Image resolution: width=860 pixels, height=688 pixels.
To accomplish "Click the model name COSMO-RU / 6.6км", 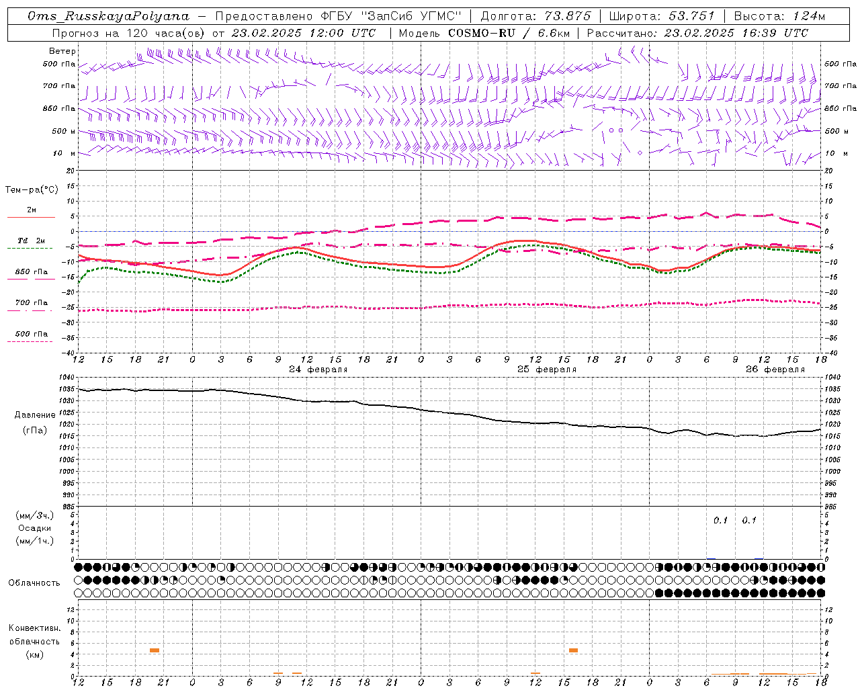I will click(x=510, y=33).
